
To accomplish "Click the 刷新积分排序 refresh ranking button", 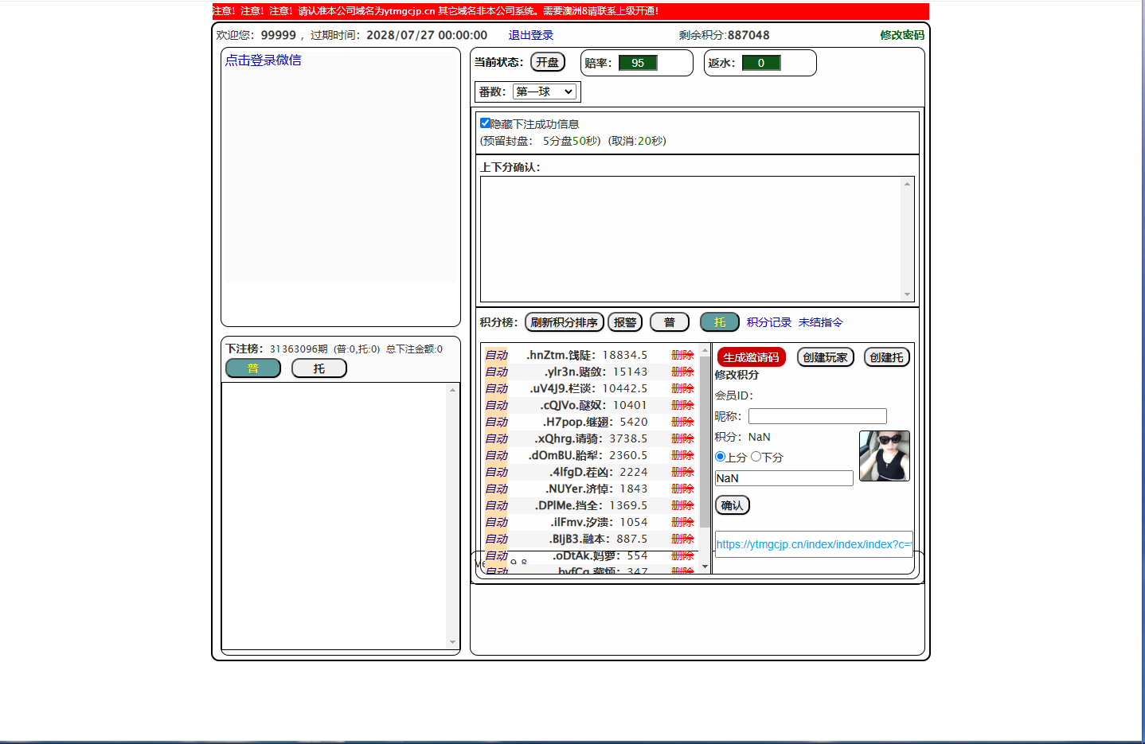I will point(564,322).
